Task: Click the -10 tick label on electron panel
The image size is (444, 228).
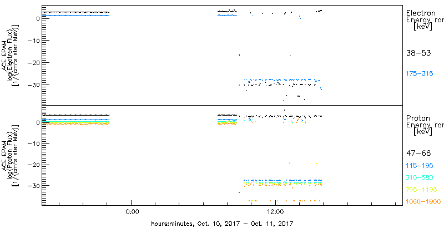Action: pos(33,41)
